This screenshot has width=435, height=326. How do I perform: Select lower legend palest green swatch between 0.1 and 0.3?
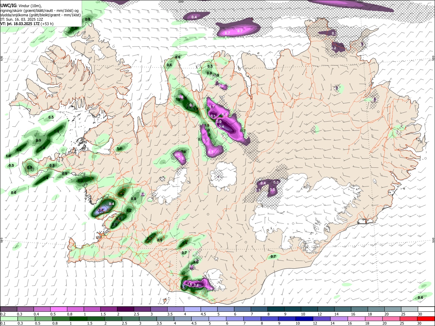[x=9, y=319]
